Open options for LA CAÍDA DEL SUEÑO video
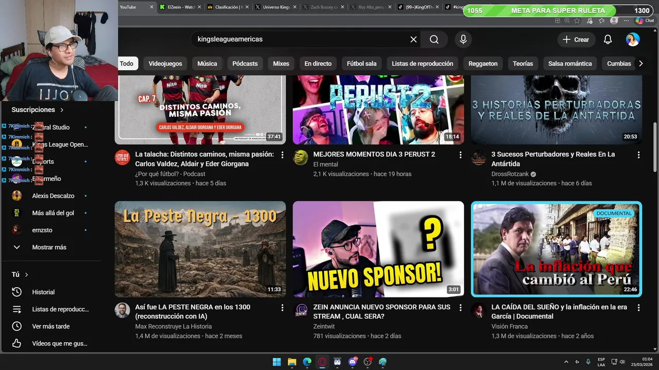The height and width of the screenshot is (370, 659). pyautogui.click(x=638, y=308)
